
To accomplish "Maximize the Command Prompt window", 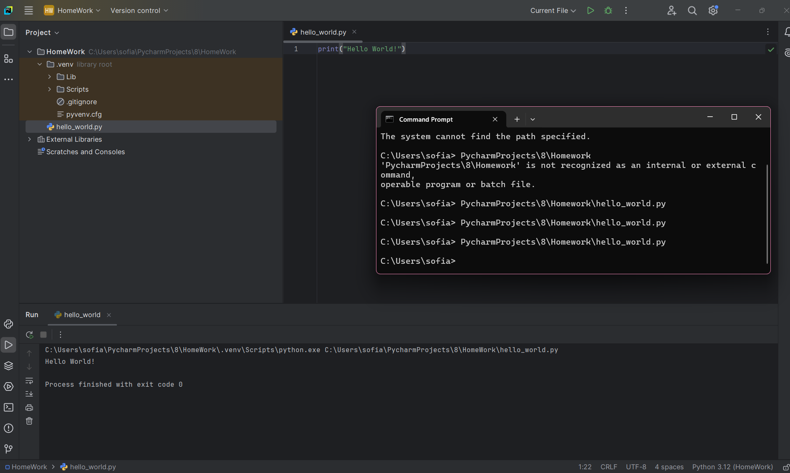I will tap(734, 117).
